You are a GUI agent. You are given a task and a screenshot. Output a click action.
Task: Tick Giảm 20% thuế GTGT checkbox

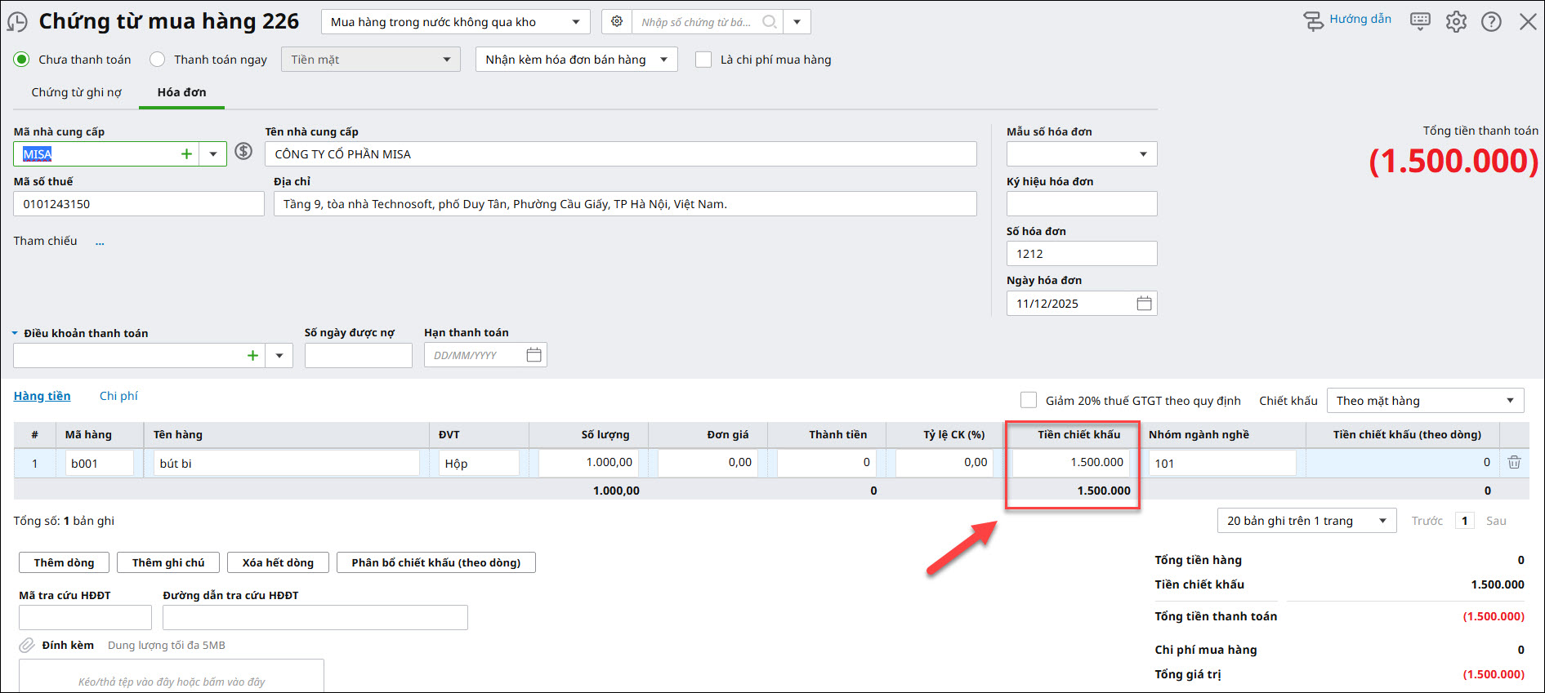pyautogui.click(x=1029, y=400)
